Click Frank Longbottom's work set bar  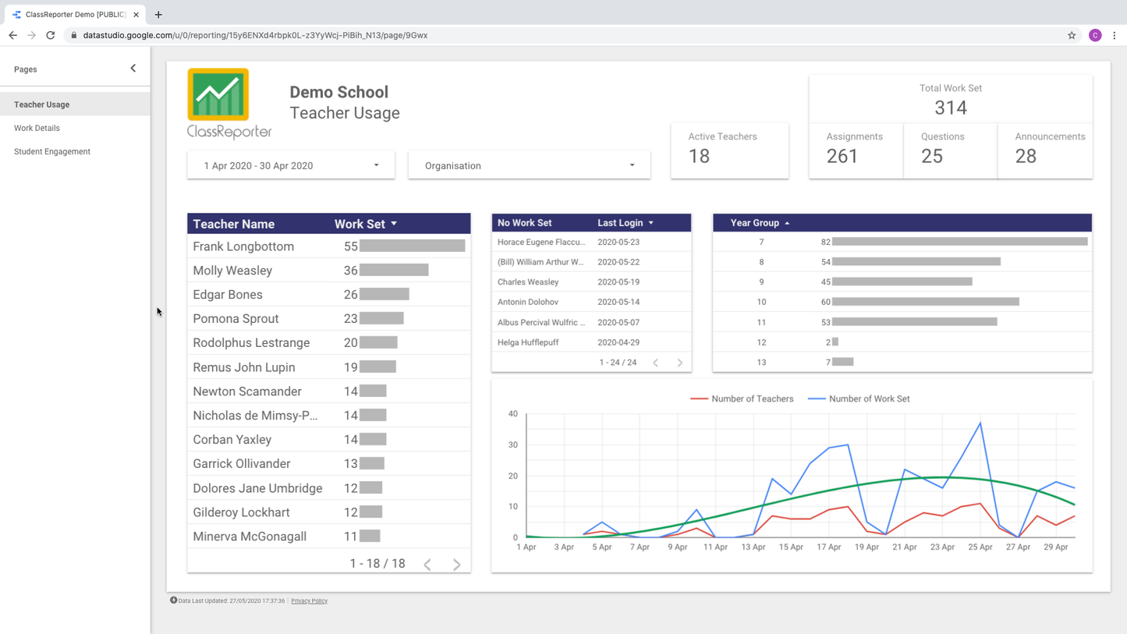coord(412,246)
